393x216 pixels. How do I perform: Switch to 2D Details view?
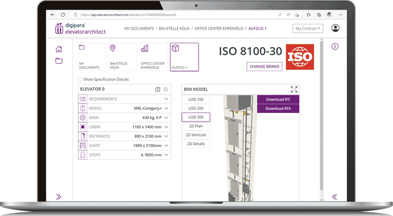coord(196,144)
